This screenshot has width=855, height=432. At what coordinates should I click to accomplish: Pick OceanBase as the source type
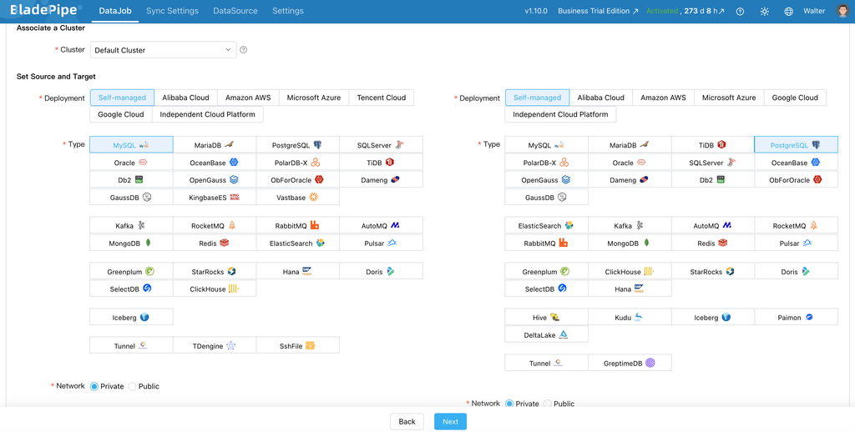pos(215,163)
